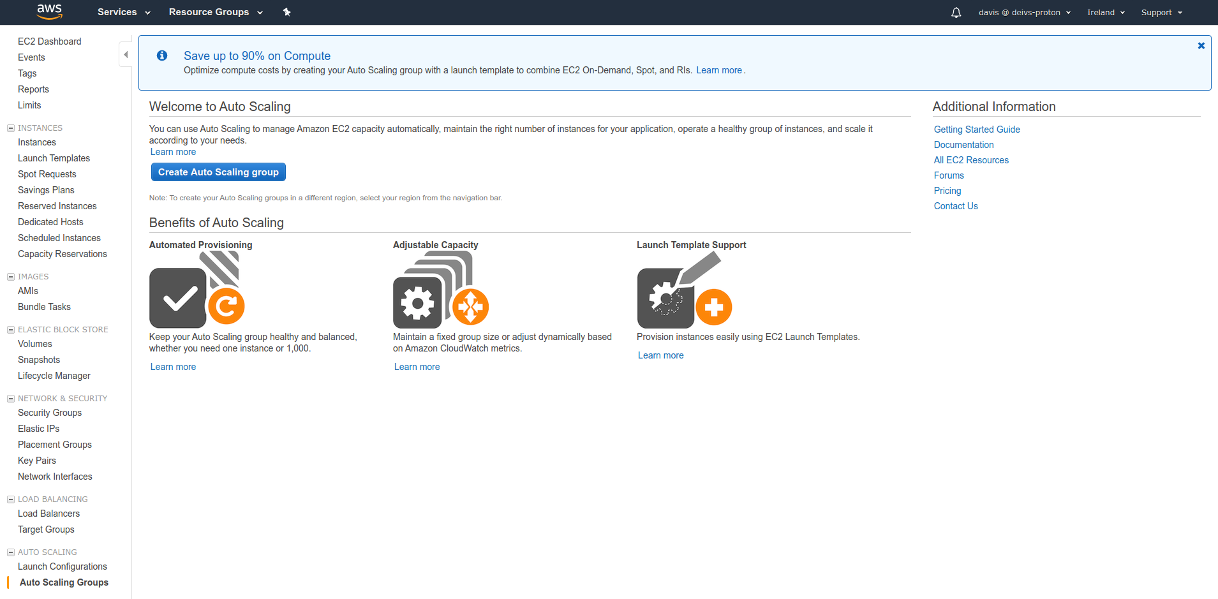Click the Automated Provisioning illustration
The width and height of the screenshot is (1218, 599).
click(x=197, y=289)
